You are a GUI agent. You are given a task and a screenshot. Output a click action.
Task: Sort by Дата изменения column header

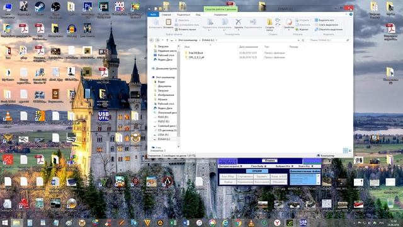pos(248,47)
